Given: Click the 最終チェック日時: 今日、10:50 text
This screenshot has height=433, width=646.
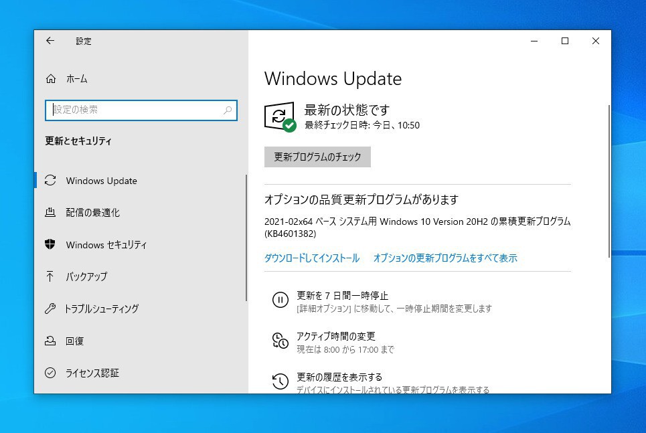Looking at the screenshot, I should point(362,125).
